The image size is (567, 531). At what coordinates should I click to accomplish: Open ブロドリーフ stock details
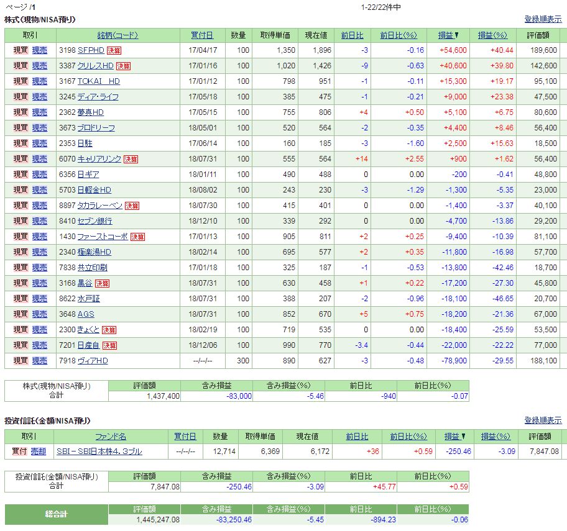click(x=96, y=128)
